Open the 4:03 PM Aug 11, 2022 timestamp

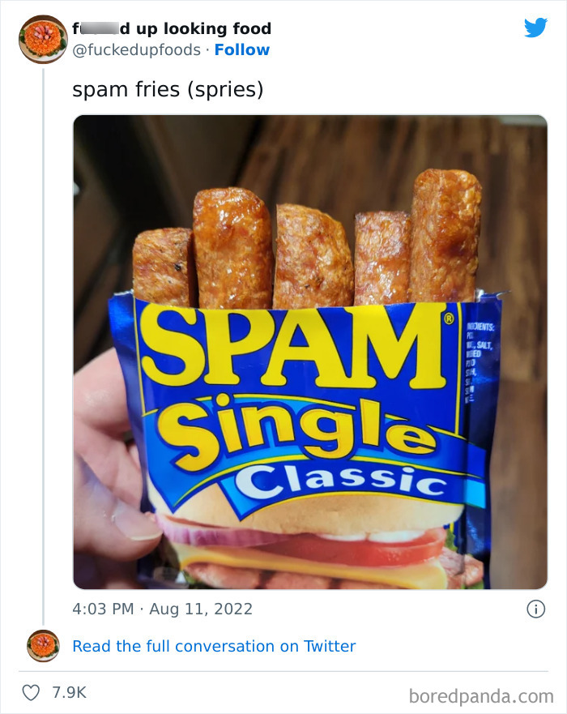pos(162,609)
